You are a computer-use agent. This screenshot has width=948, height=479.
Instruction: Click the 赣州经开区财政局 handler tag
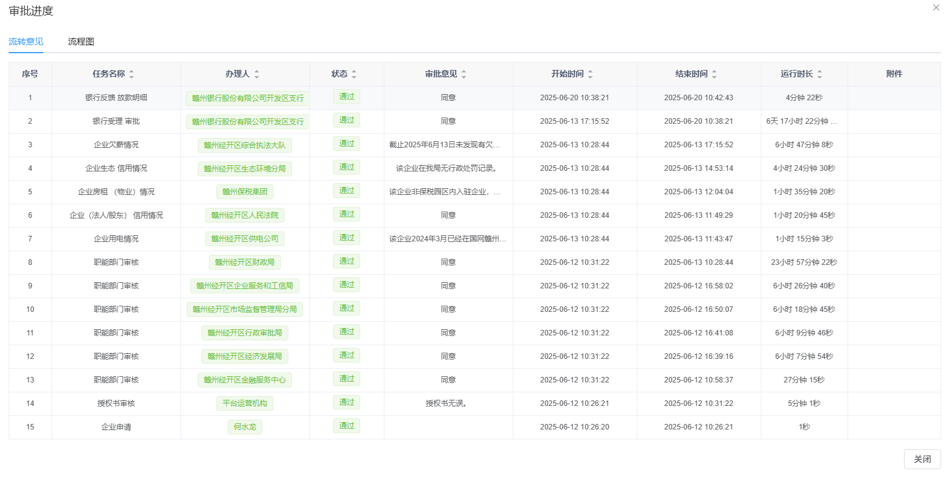245,262
